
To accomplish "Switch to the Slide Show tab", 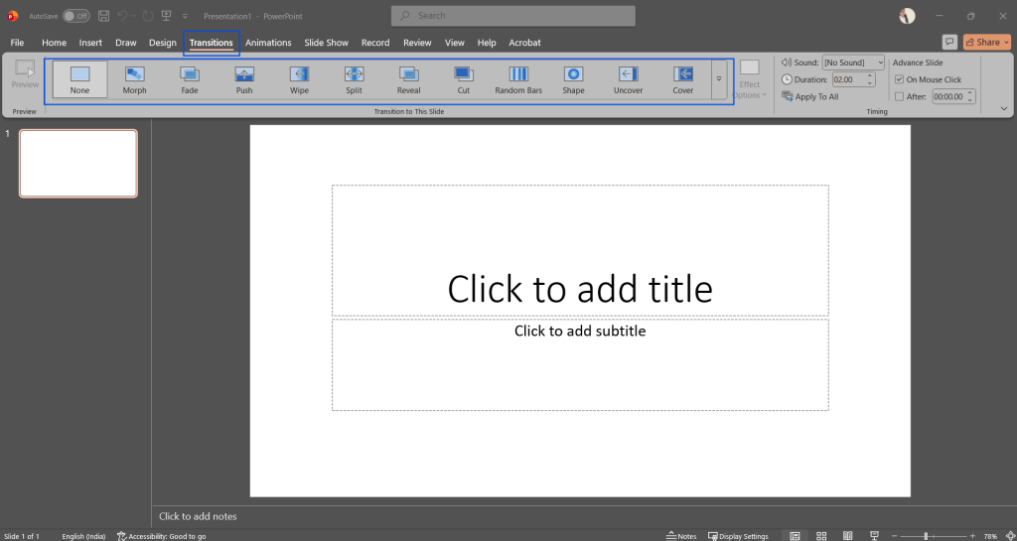I will pyautogui.click(x=326, y=43).
